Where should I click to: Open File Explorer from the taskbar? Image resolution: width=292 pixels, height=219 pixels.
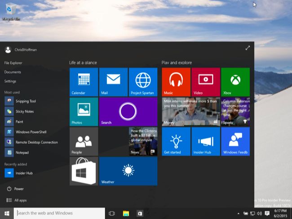point(126,213)
